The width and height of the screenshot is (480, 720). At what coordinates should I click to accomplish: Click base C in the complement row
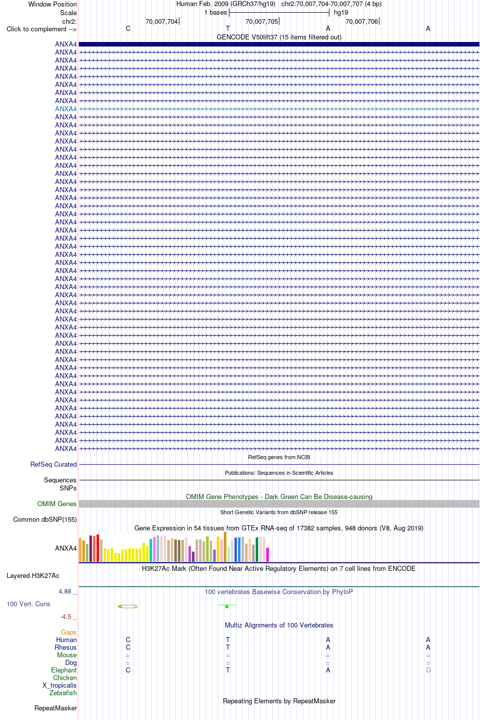click(x=128, y=29)
